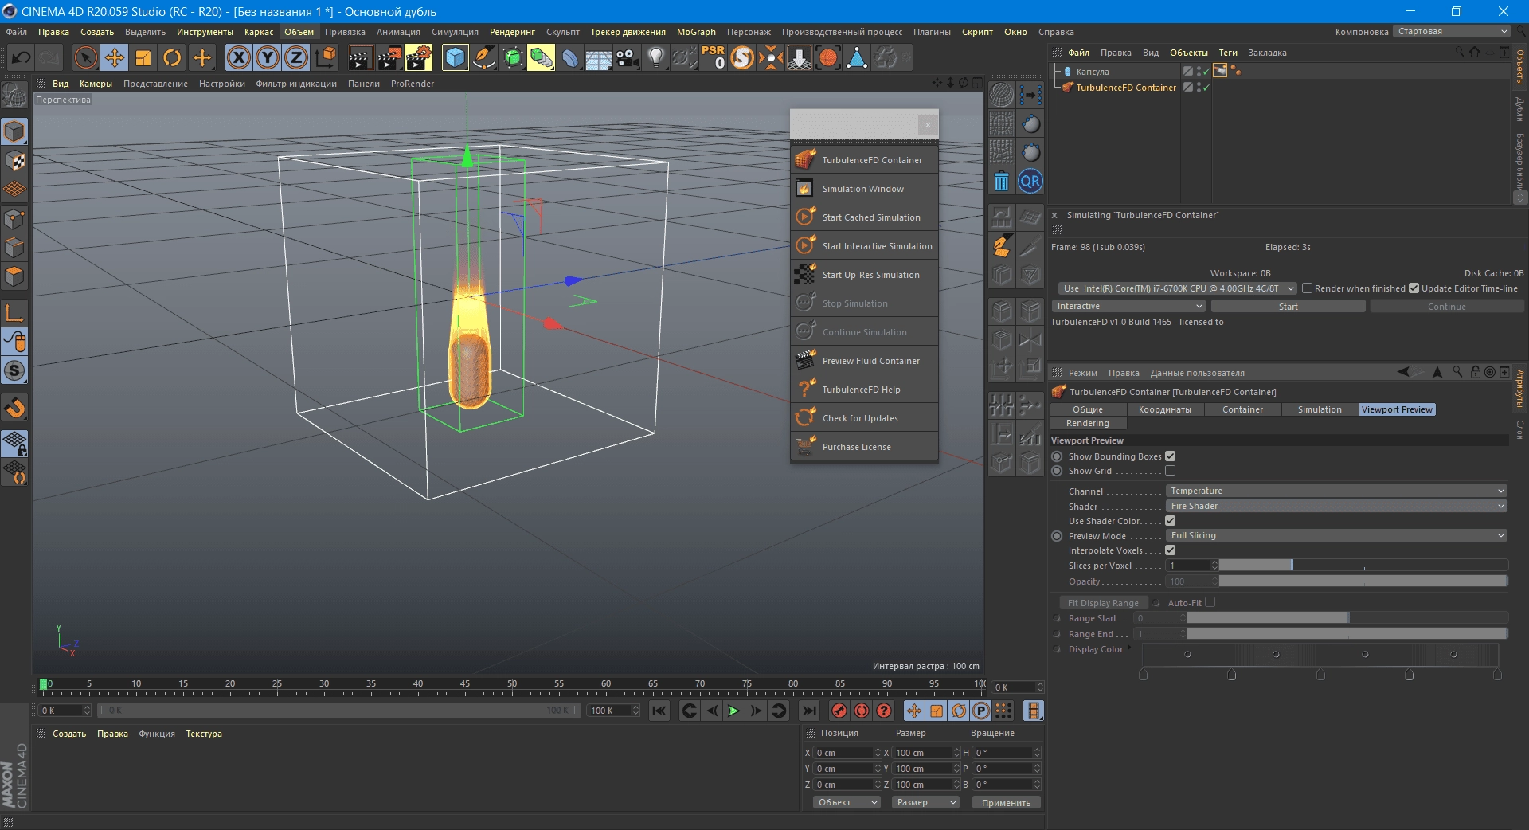Open the Intel CPU device dropdown
Image resolution: width=1529 pixels, height=830 pixels.
(1177, 288)
